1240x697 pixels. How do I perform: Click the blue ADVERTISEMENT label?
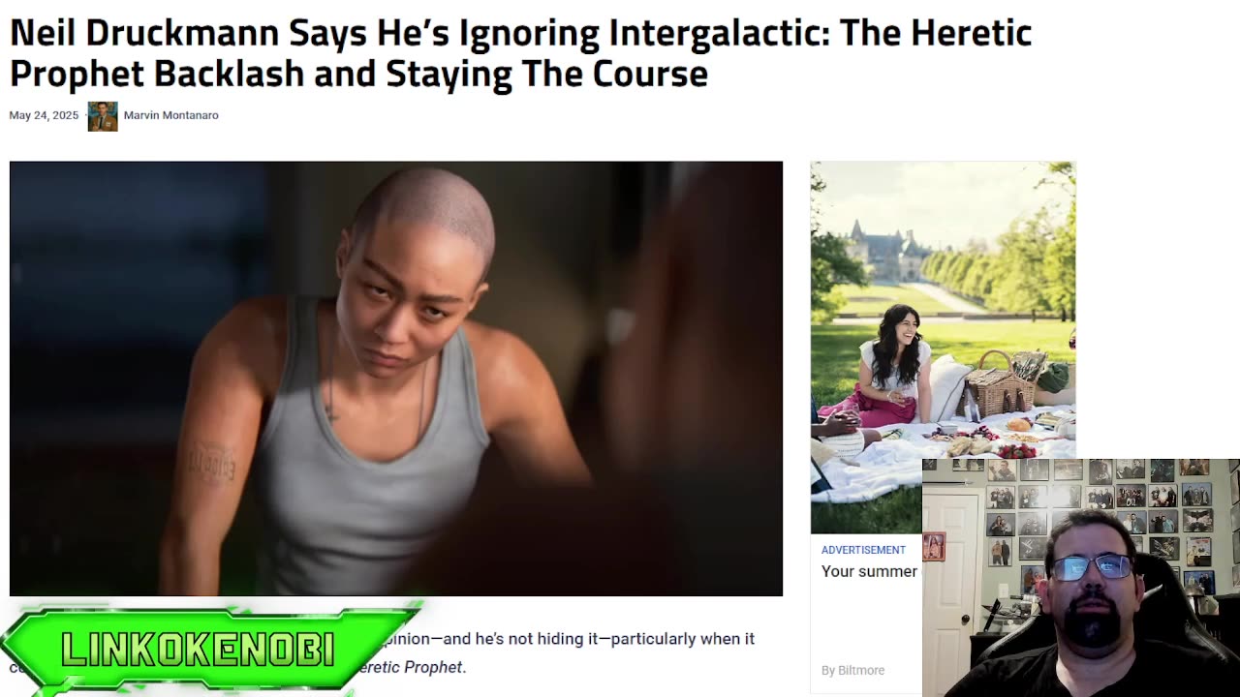(x=863, y=550)
